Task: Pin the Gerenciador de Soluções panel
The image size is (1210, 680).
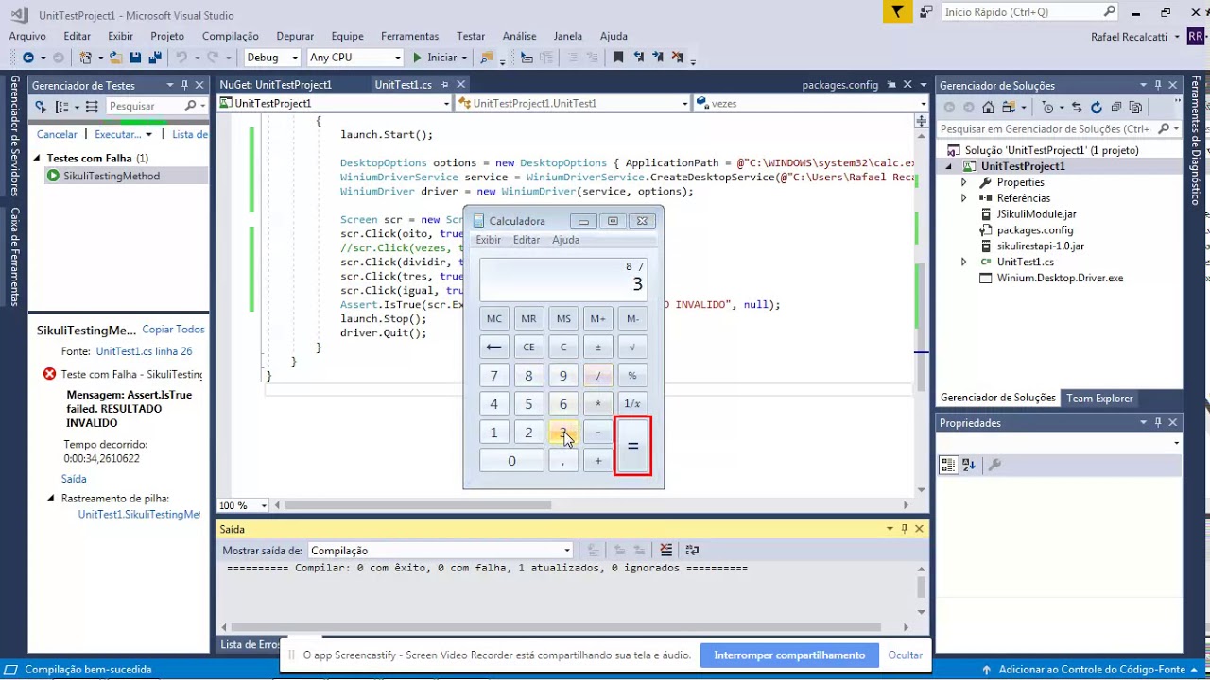Action: pos(1158,85)
